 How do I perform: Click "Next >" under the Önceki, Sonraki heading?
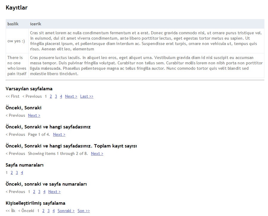click(34, 115)
